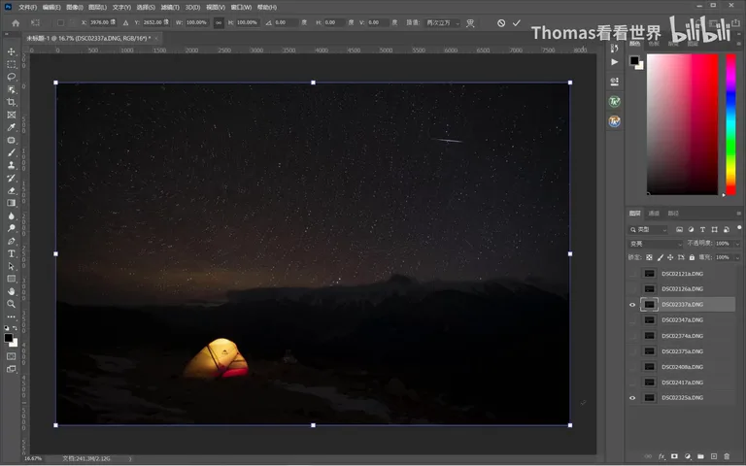Toggle reference point checkbox in options bar
The image size is (746, 466).
point(60,23)
